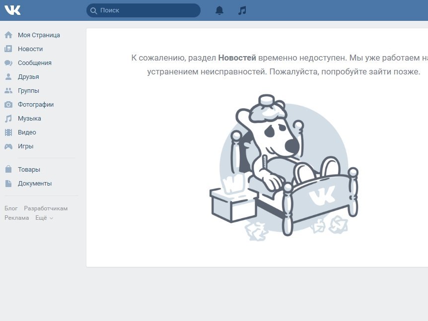Open the Реклама footer link
This screenshot has height=321, width=428.
17,218
